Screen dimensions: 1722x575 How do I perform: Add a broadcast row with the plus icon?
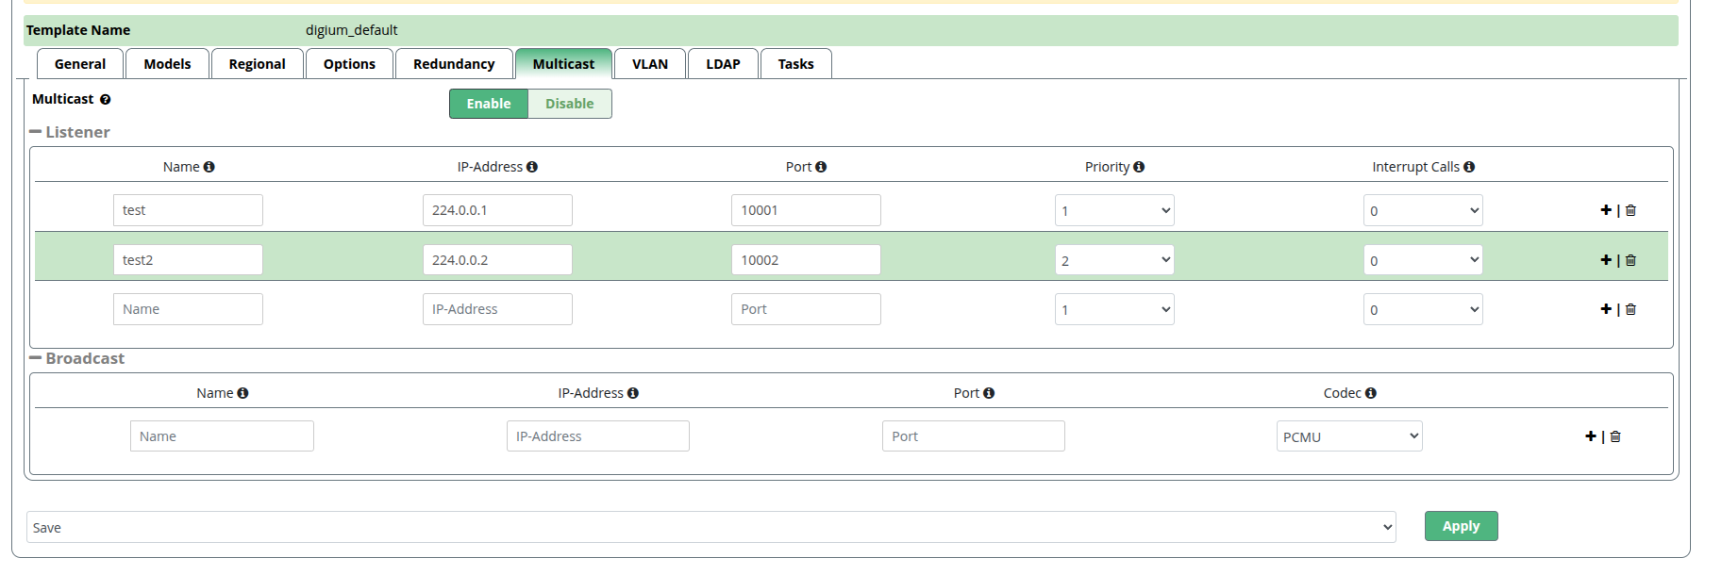pyautogui.click(x=1590, y=436)
